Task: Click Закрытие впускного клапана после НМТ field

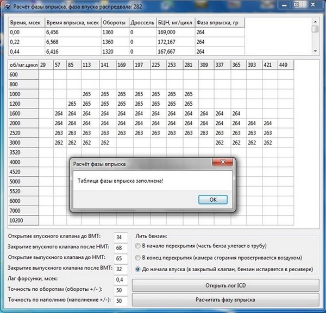Action: pos(121,247)
